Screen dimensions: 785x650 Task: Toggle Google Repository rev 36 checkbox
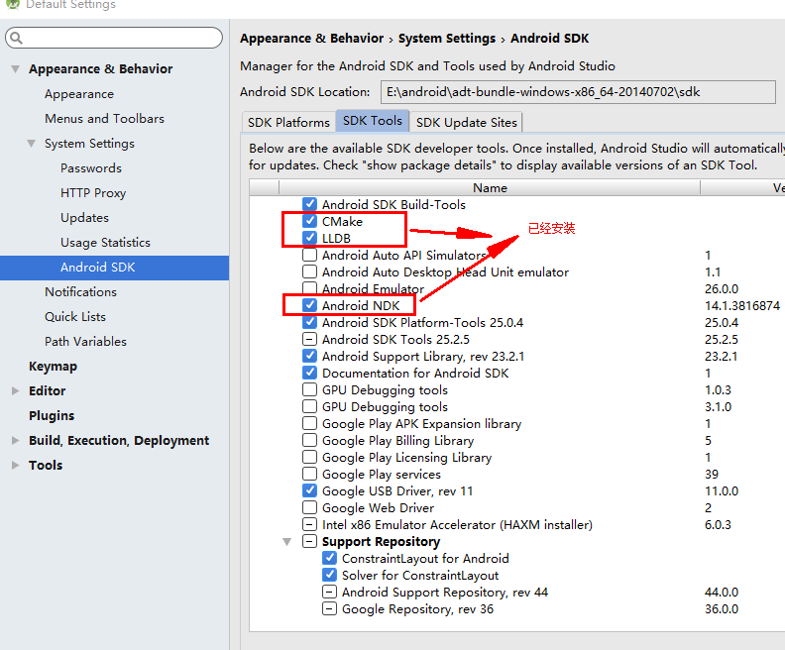(329, 608)
